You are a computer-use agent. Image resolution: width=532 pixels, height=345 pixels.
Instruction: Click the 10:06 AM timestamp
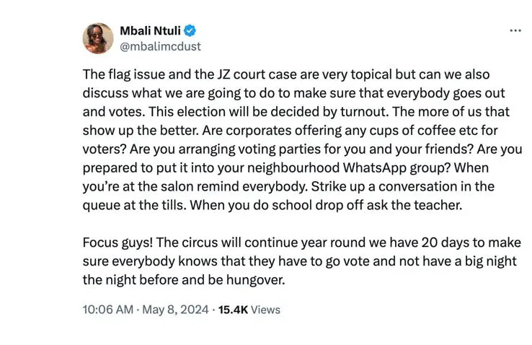pos(107,310)
